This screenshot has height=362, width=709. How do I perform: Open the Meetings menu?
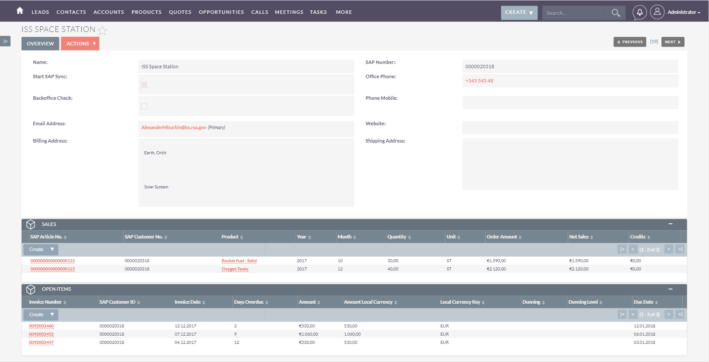click(289, 12)
